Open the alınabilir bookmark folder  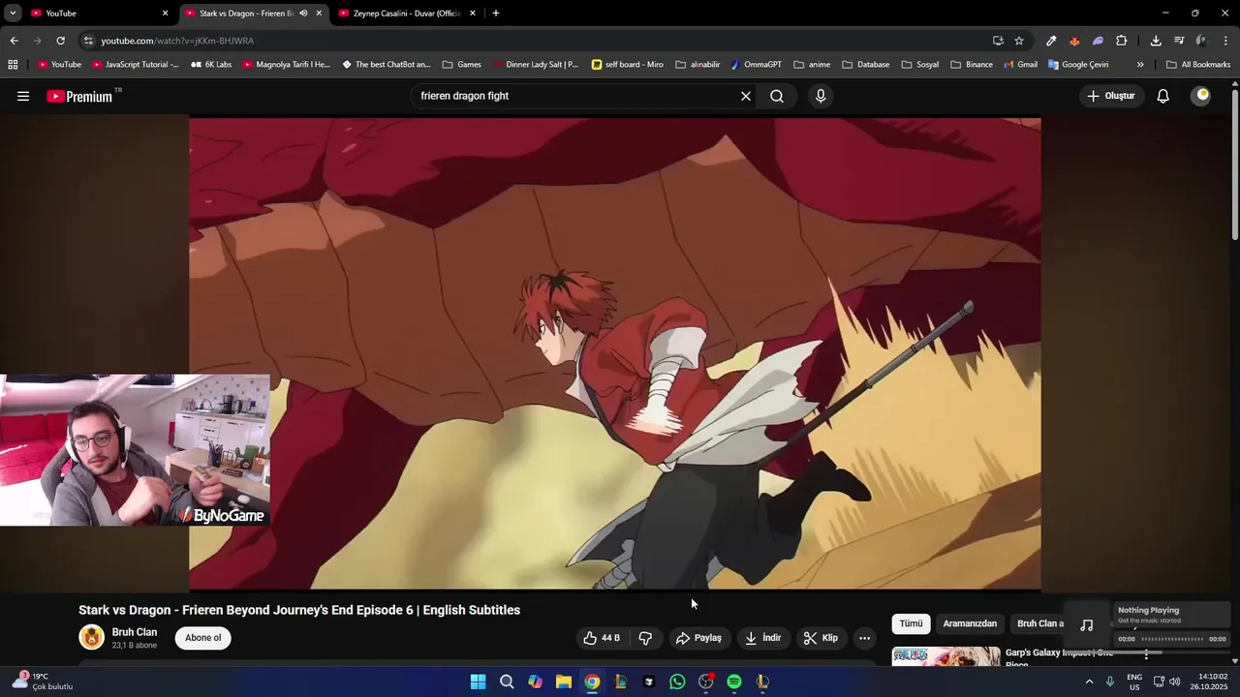pyautogui.click(x=697, y=65)
